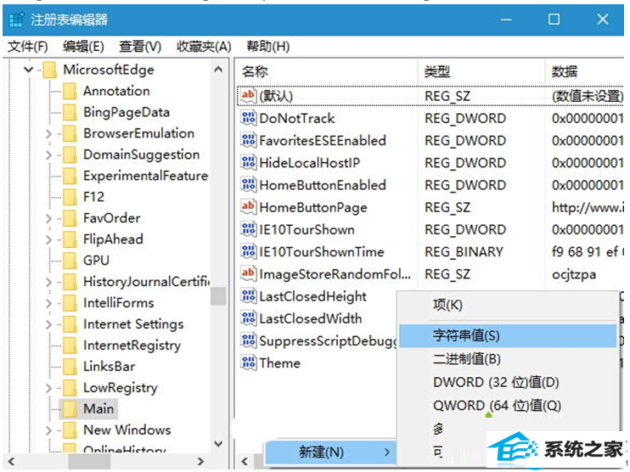Expand the New Windows key
The height and width of the screenshot is (472, 630).
coord(48,430)
